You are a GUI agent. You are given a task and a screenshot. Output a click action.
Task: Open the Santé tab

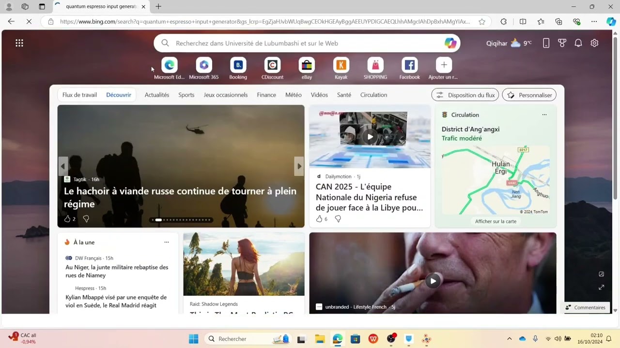click(x=344, y=95)
